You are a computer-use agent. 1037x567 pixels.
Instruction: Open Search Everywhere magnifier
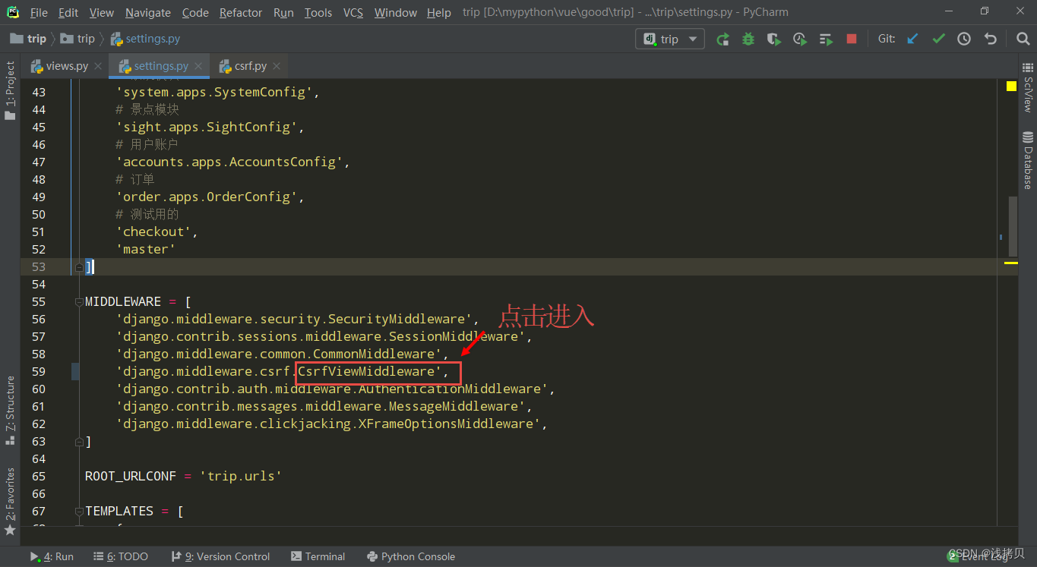(x=1023, y=39)
